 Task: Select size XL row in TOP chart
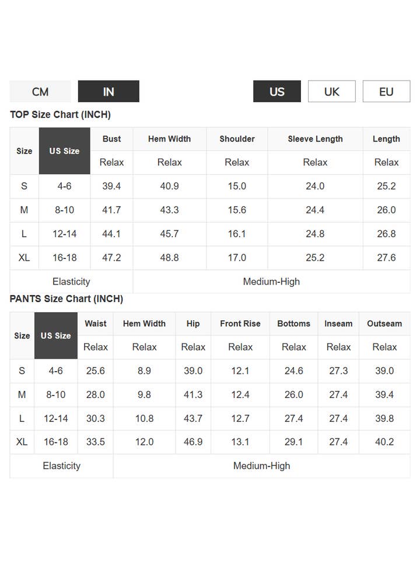click(24, 258)
